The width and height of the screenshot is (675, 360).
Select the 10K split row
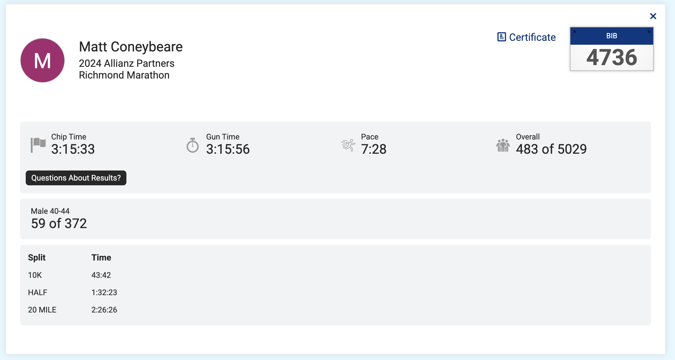pyautogui.click(x=336, y=275)
